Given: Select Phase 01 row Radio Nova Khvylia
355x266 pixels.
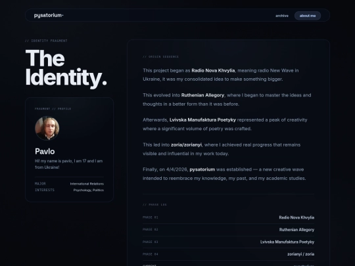Looking at the screenshot, I should (228, 217).
